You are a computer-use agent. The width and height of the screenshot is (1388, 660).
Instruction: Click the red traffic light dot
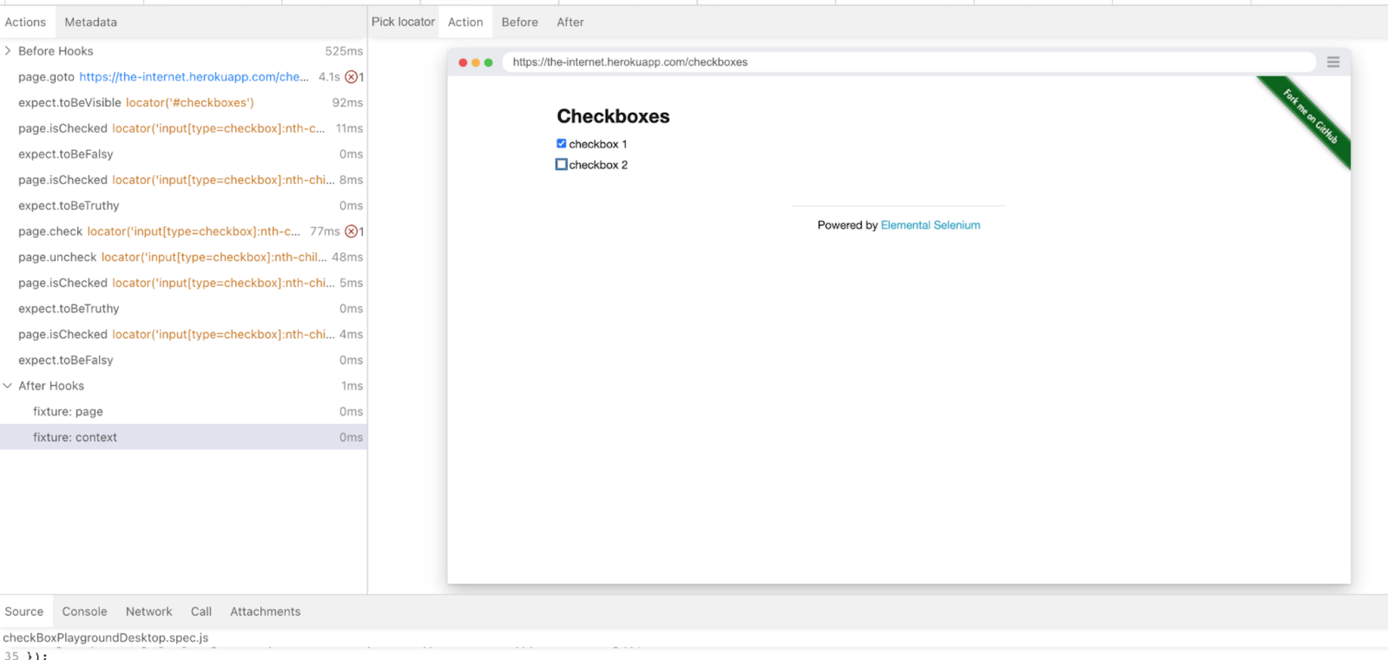[462, 63]
